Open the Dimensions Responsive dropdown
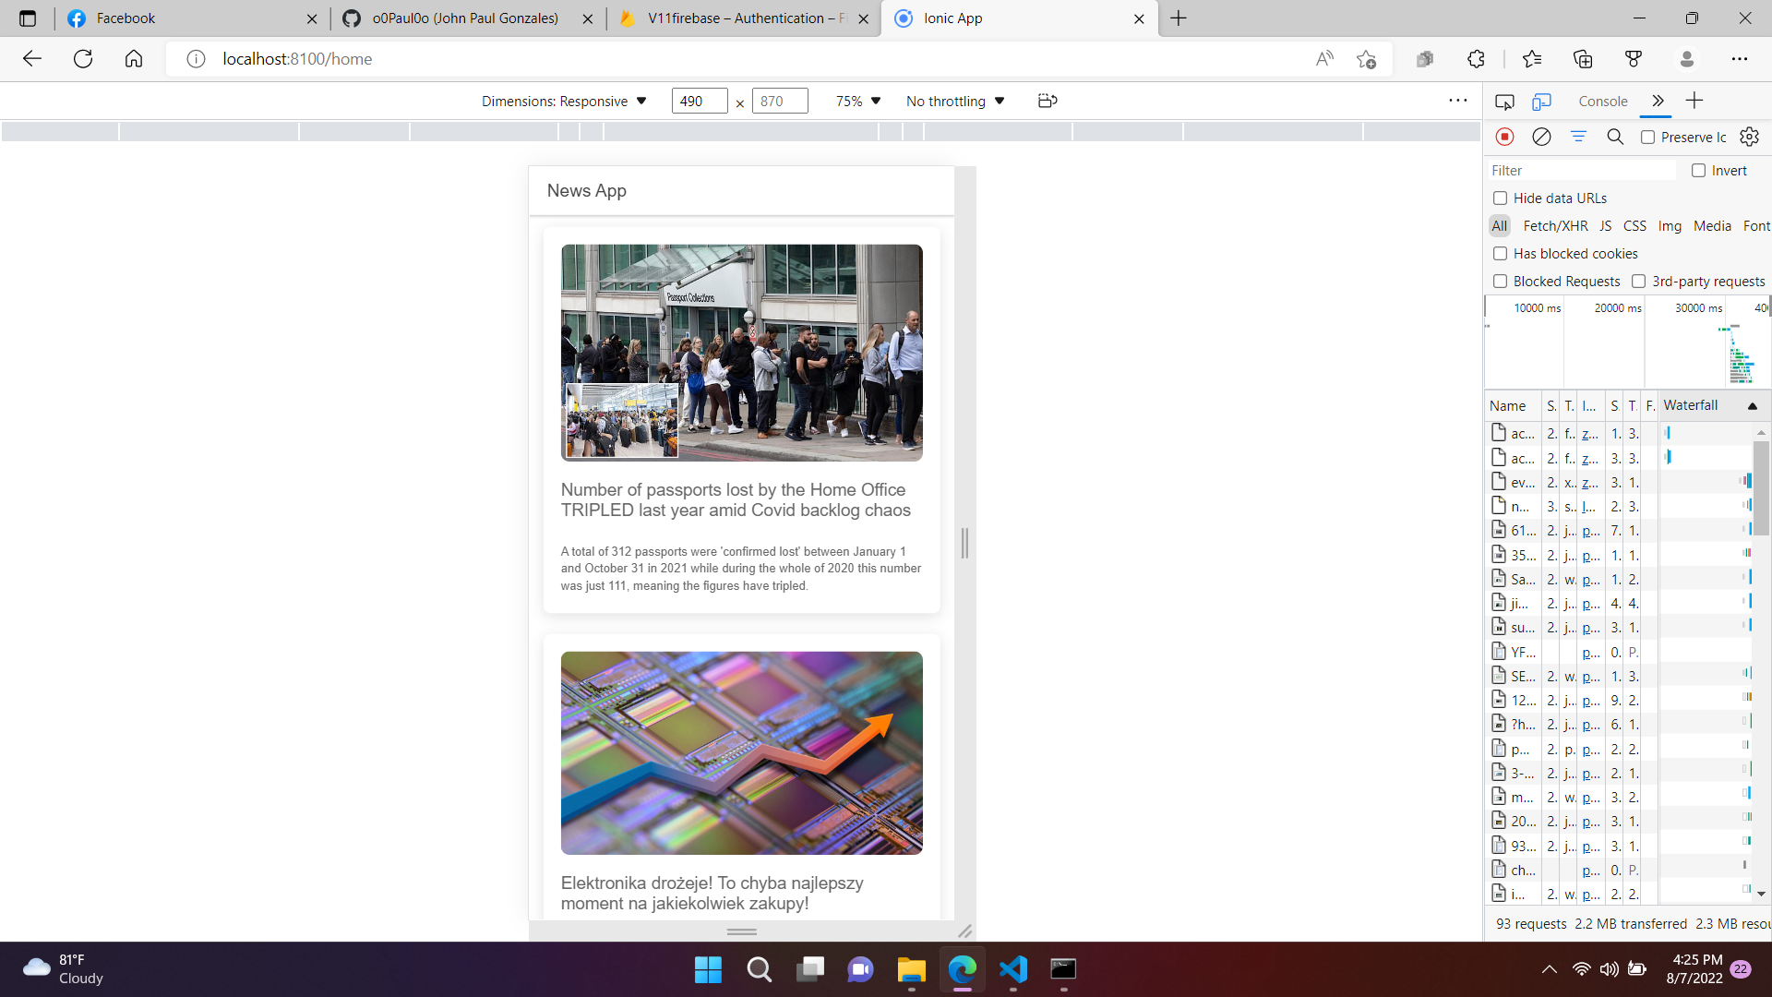 [x=564, y=102]
